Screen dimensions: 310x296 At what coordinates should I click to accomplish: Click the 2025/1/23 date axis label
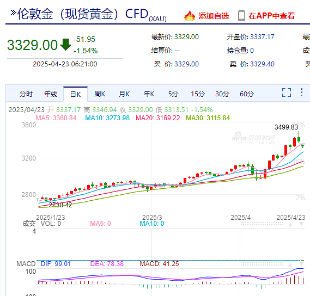tap(51, 218)
